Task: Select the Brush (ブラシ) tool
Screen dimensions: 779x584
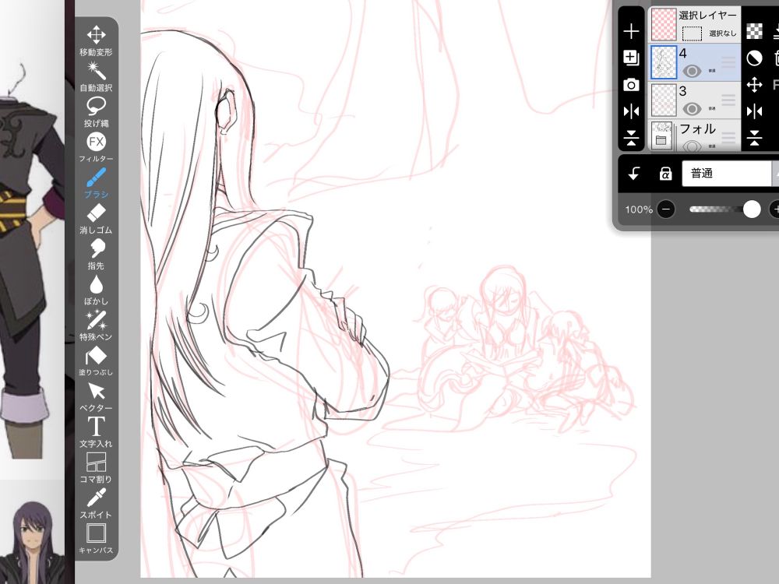Action: (x=96, y=183)
